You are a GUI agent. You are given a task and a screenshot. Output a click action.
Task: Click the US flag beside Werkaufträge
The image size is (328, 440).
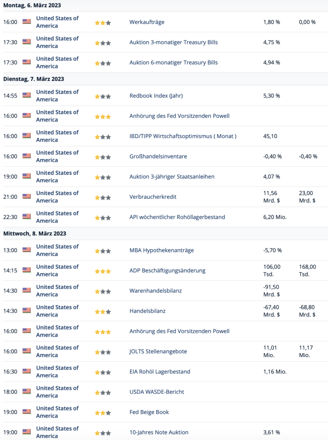pos(26,21)
